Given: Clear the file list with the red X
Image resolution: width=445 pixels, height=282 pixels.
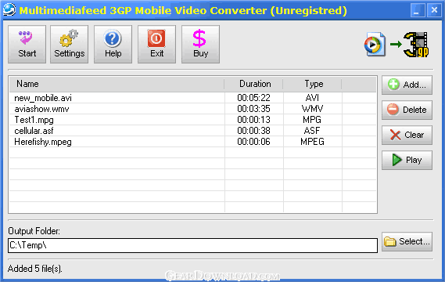Looking at the screenshot, I should click(407, 135).
